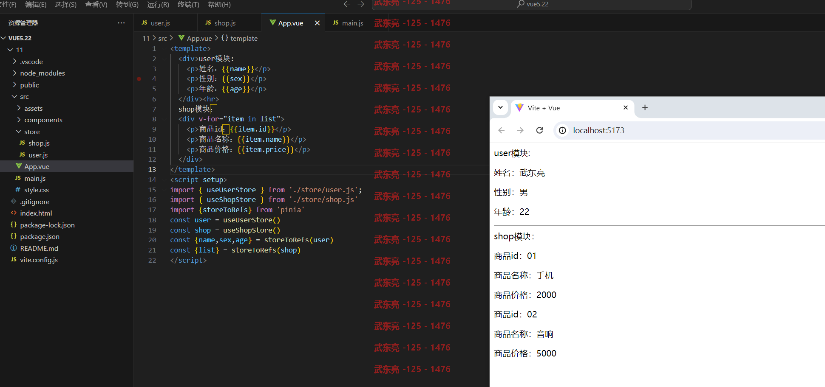Click the vue5.22 search box

click(531, 4)
